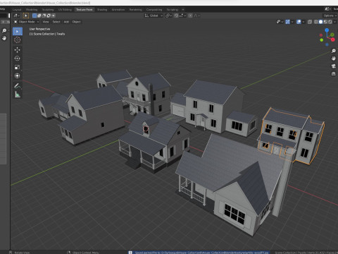Click the blue Z axis on the navigation gizmo
The image size is (338, 254).
(327, 30)
